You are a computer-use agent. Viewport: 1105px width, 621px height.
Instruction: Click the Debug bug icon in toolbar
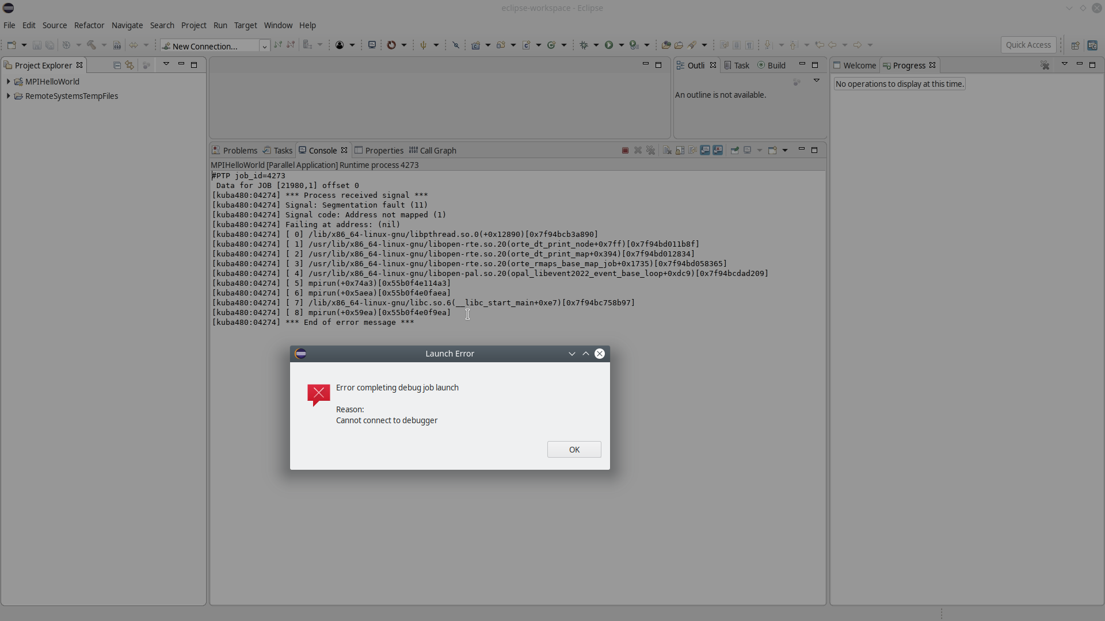click(x=584, y=45)
